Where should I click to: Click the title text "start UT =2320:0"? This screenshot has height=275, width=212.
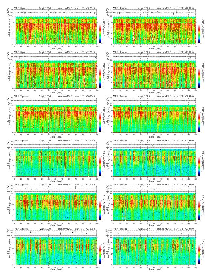85,229
